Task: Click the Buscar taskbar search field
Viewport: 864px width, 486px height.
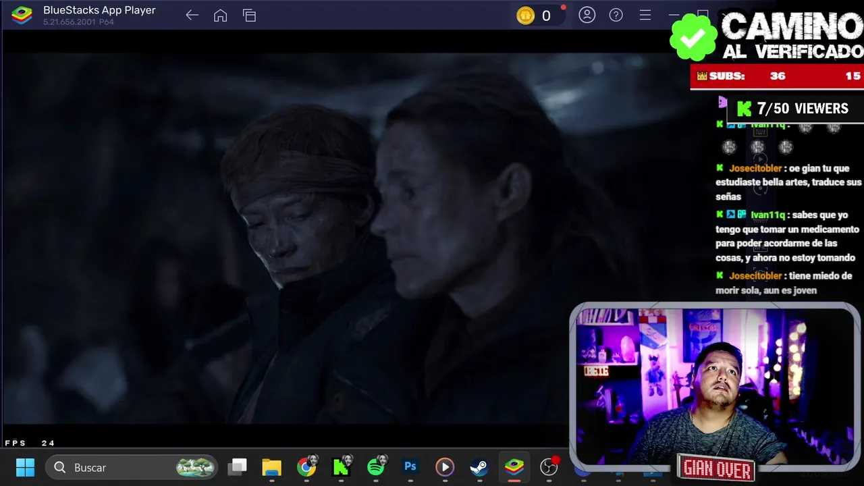Action: [132, 467]
